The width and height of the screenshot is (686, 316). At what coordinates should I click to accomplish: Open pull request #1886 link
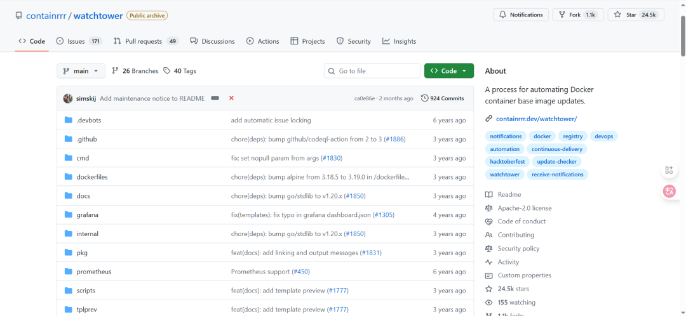[394, 139]
